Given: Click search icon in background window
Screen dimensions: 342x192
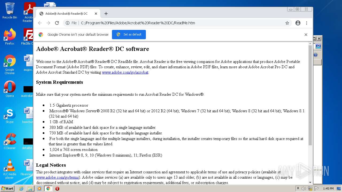Looking at the screenshot, I should (x=318, y=46).
